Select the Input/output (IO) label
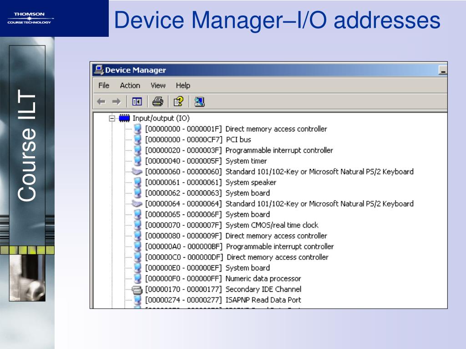This screenshot has height=349, width=466. click(161, 118)
